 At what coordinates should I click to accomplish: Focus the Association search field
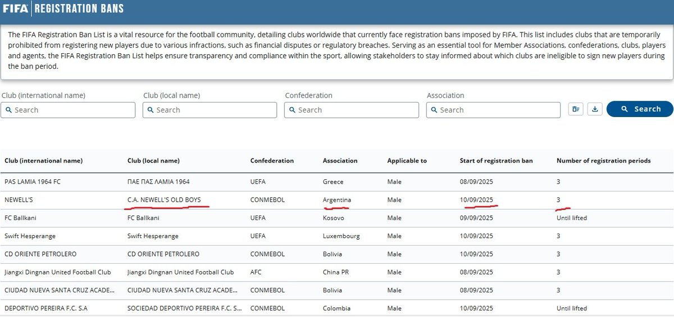coord(493,110)
